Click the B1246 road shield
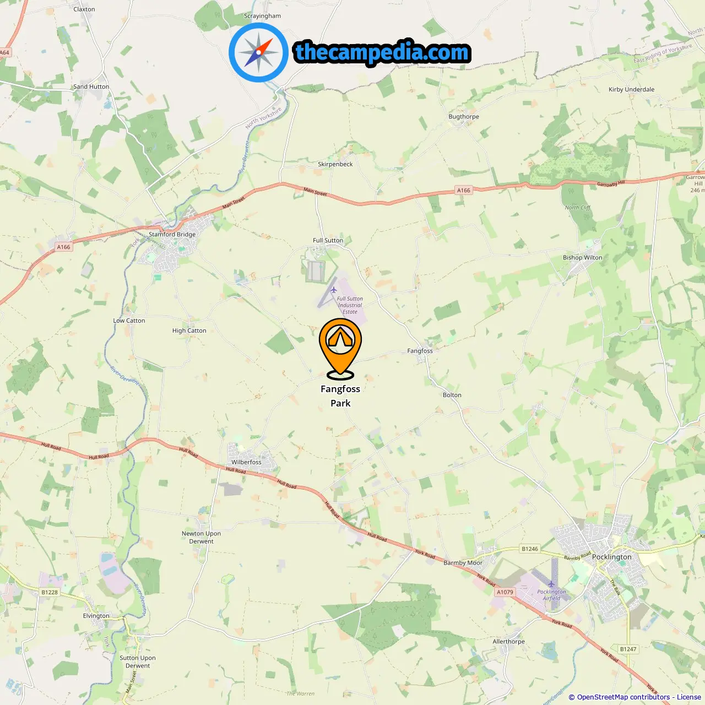Image resolution: width=705 pixels, height=705 pixels. [x=530, y=549]
